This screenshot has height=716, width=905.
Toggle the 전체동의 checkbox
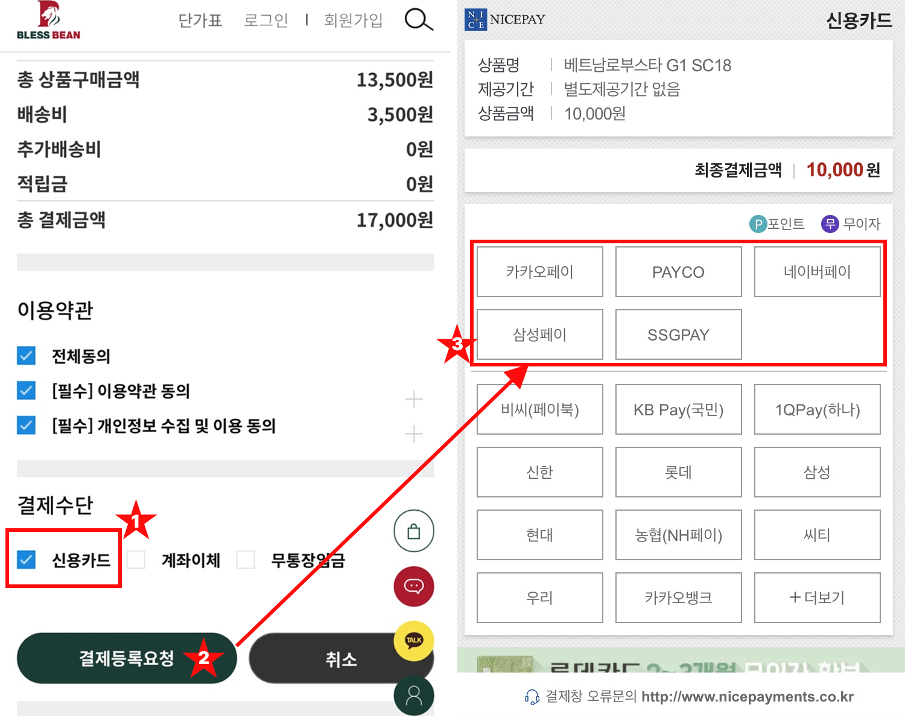[x=26, y=356]
